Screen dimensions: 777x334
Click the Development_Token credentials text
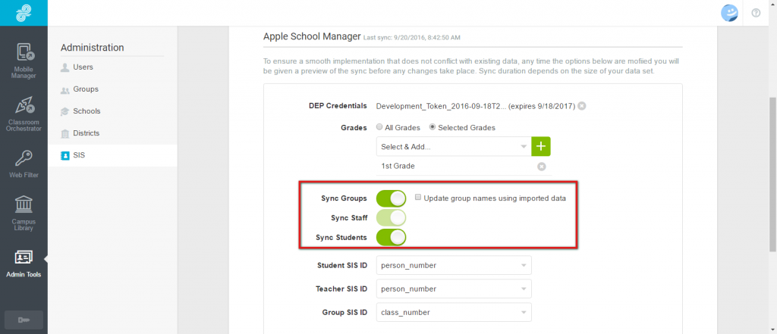pyautogui.click(x=476, y=106)
